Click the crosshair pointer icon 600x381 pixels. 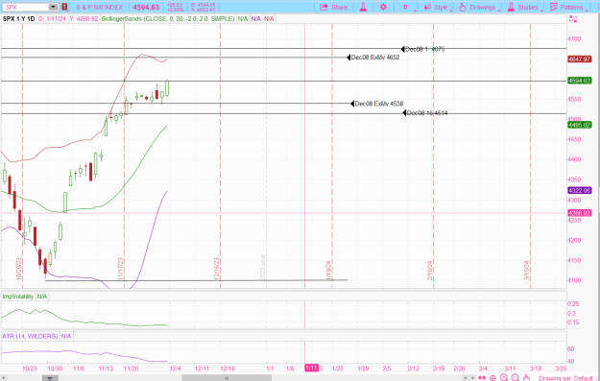(x=492, y=378)
